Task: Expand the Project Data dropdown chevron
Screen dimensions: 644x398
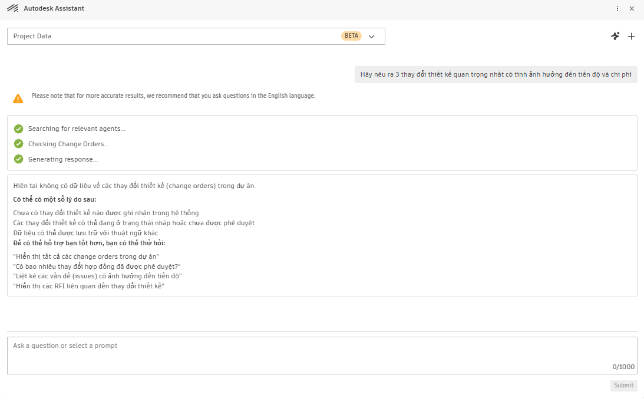Action: [372, 36]
